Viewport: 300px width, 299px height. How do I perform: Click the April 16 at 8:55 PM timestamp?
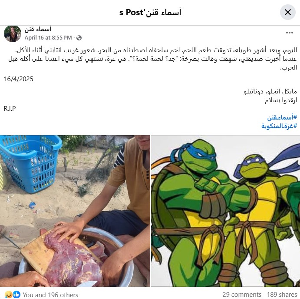pos(48,38)
